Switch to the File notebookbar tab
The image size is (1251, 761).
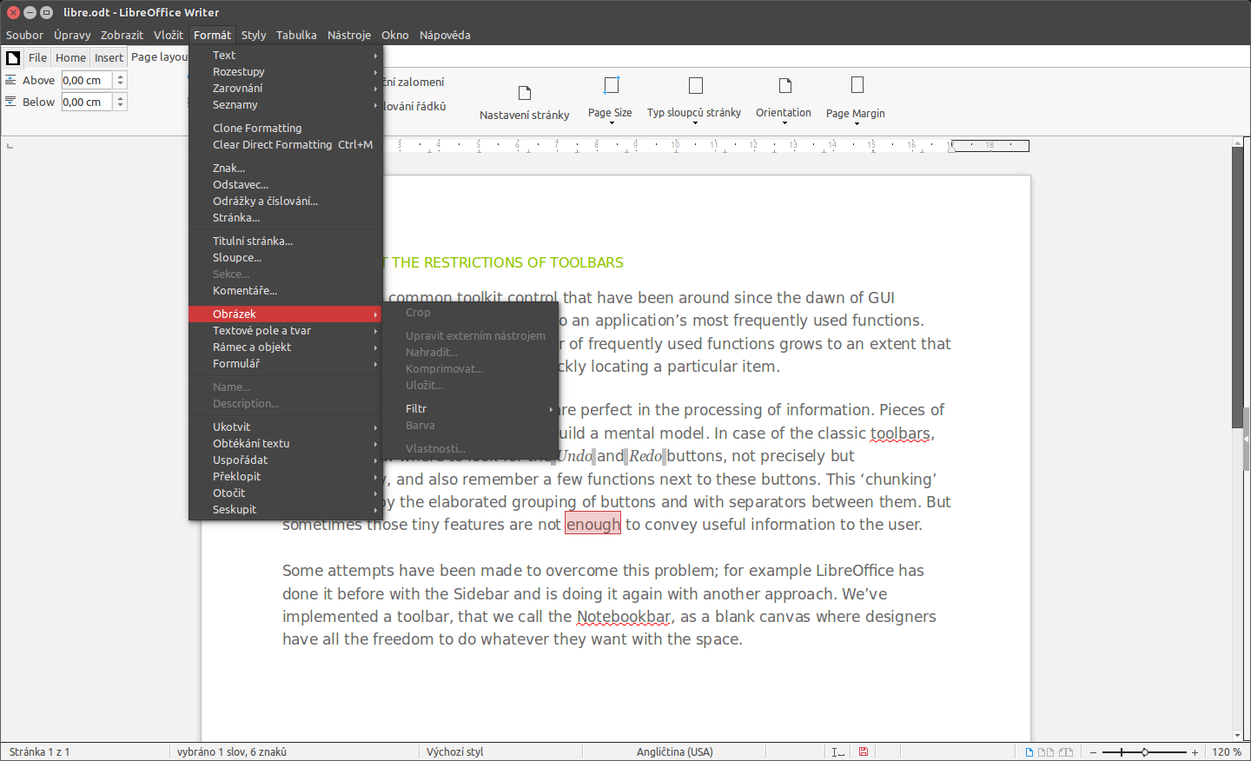[x=37, y=58]
